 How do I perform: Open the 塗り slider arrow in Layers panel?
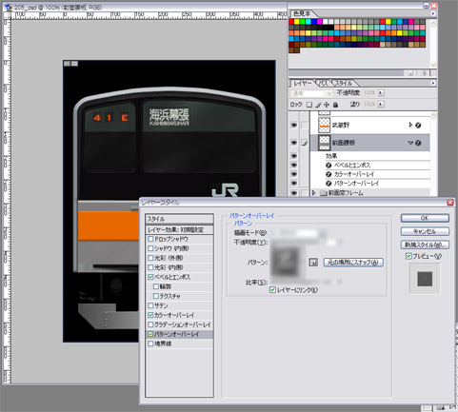pyautogui.click(x=381, y=105)
